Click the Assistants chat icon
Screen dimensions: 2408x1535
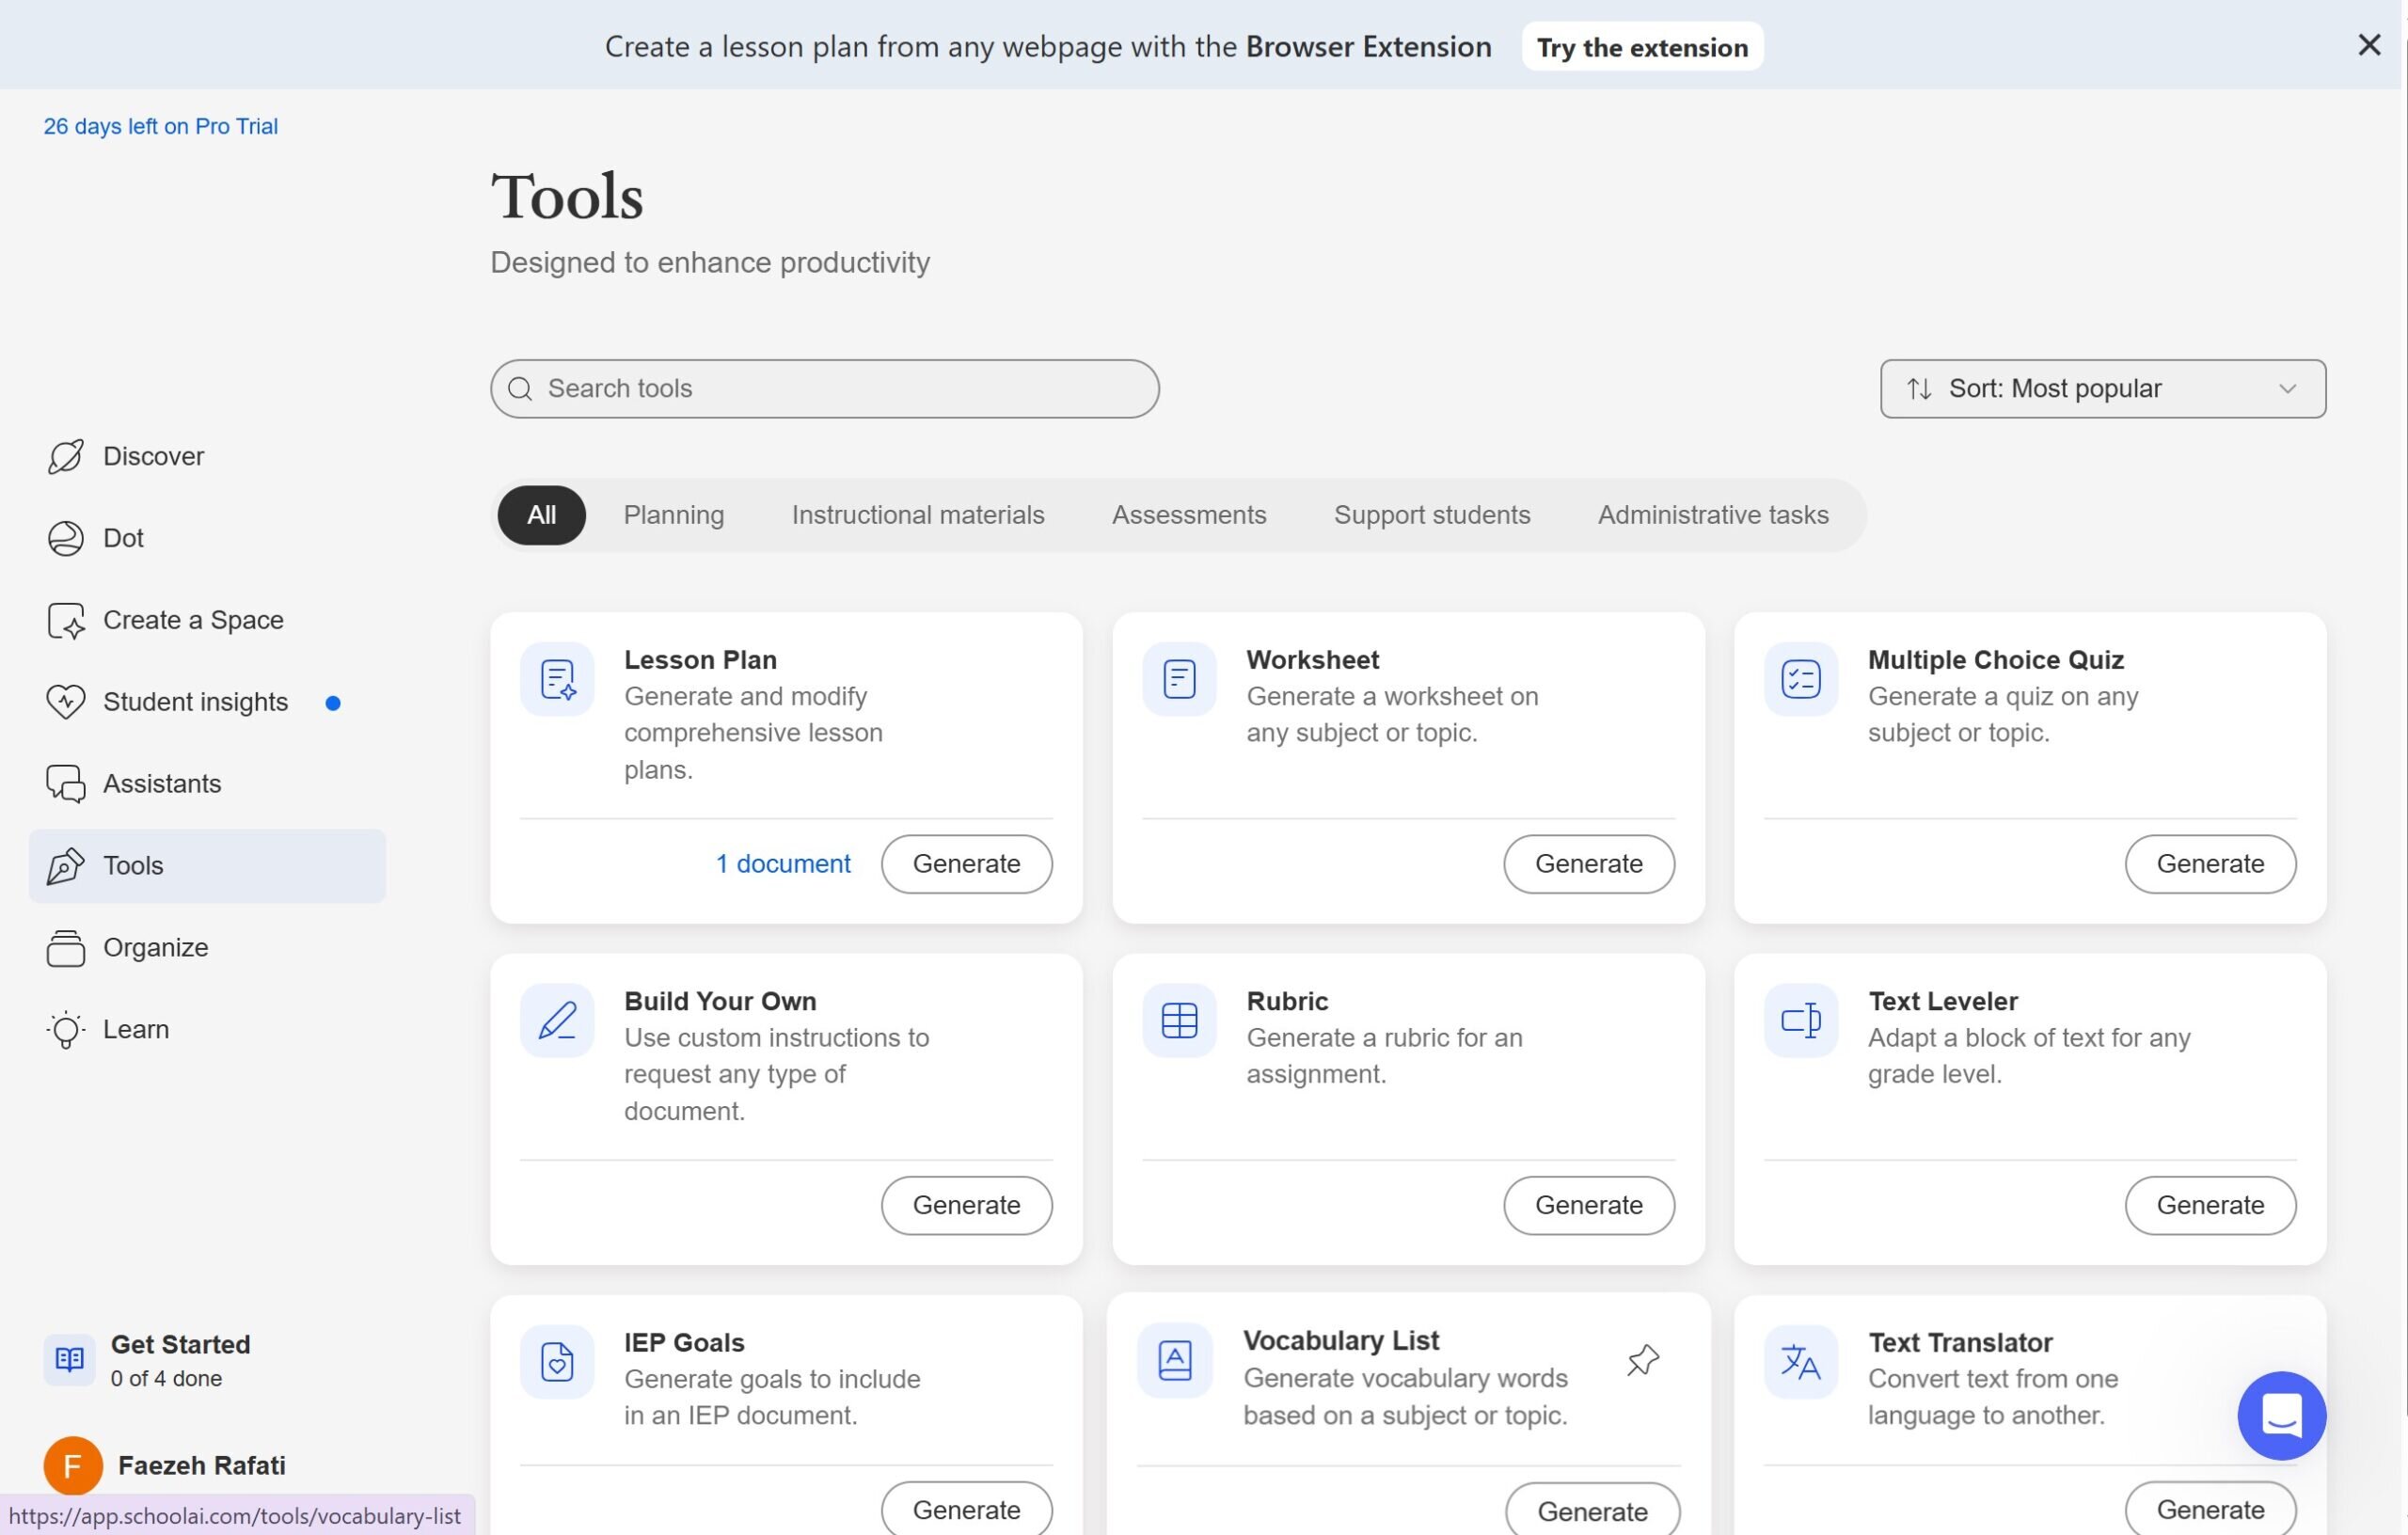66,784
